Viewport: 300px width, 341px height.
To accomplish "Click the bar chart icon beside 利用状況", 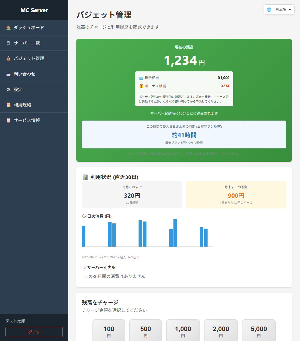I will click(85, 177).
